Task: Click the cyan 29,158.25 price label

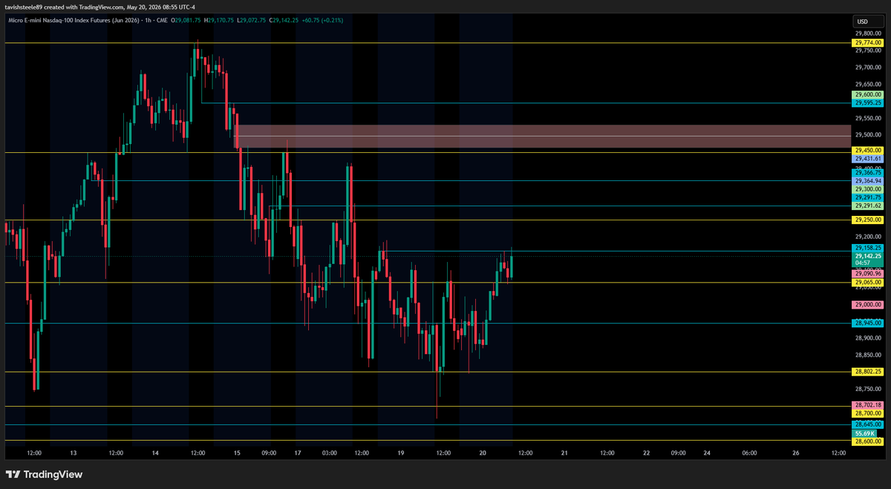Action: [868, 248]
